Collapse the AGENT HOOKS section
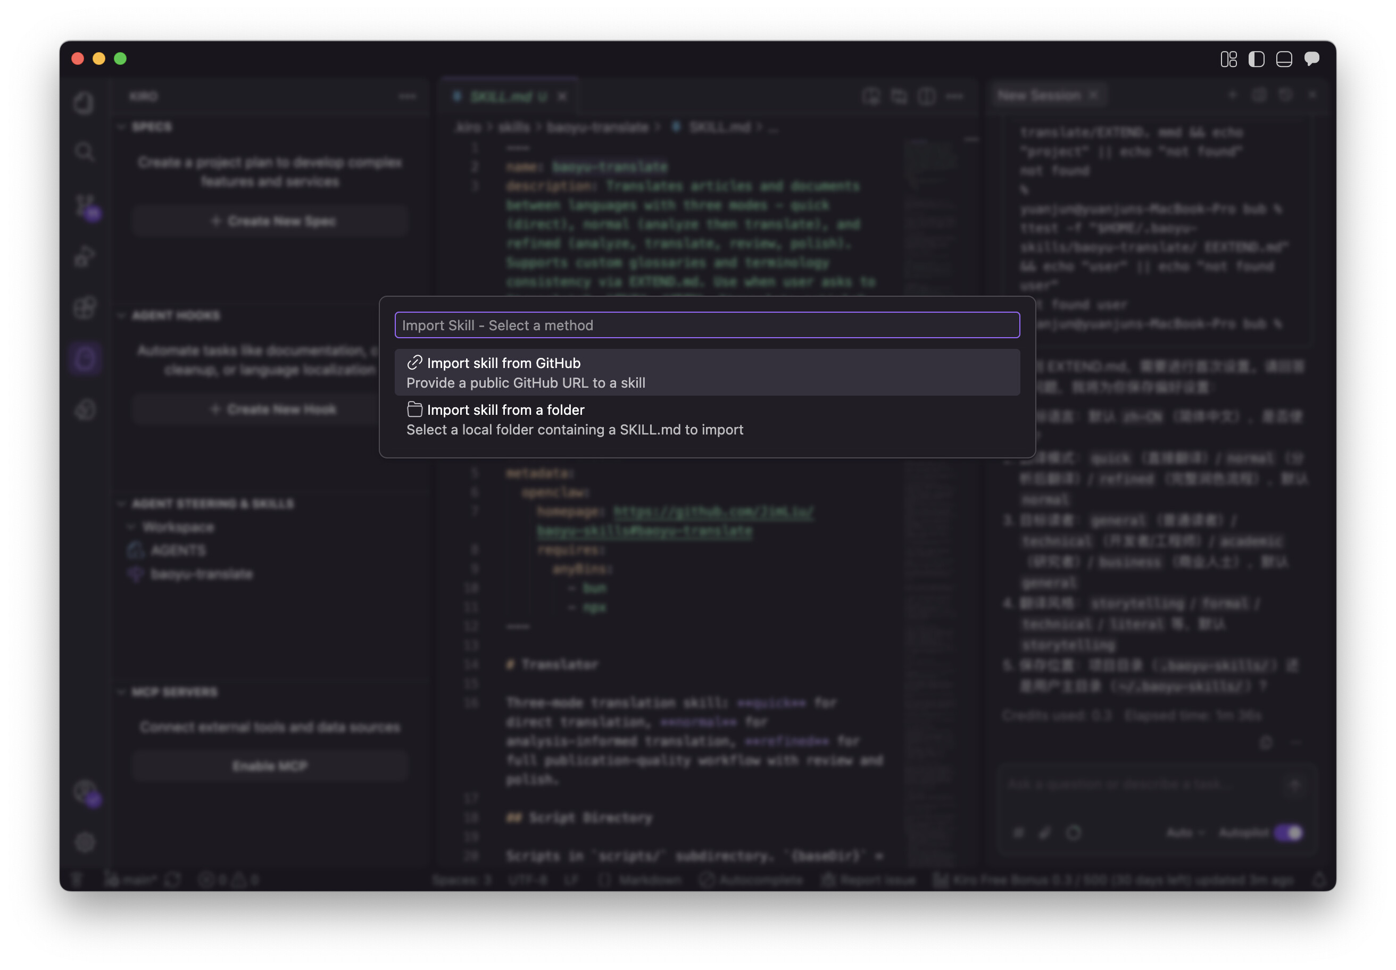Image resolution: width=1396 pixels, height=970 pixels. (121, 315)
